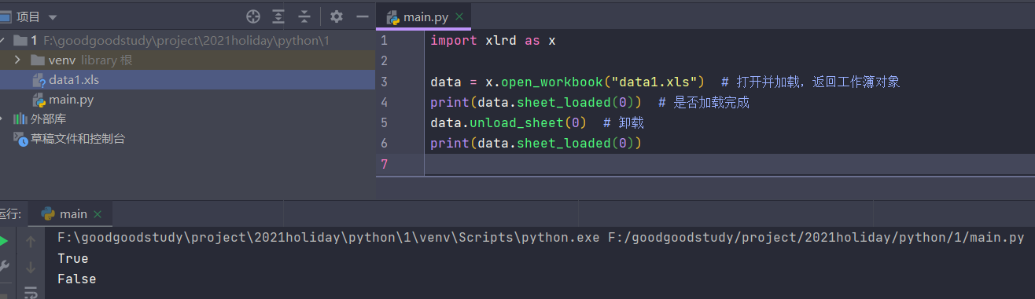Viewport: 1035px width, 299px height.
Task: Click the scratches and consoles icon
Action: [20, 139]
